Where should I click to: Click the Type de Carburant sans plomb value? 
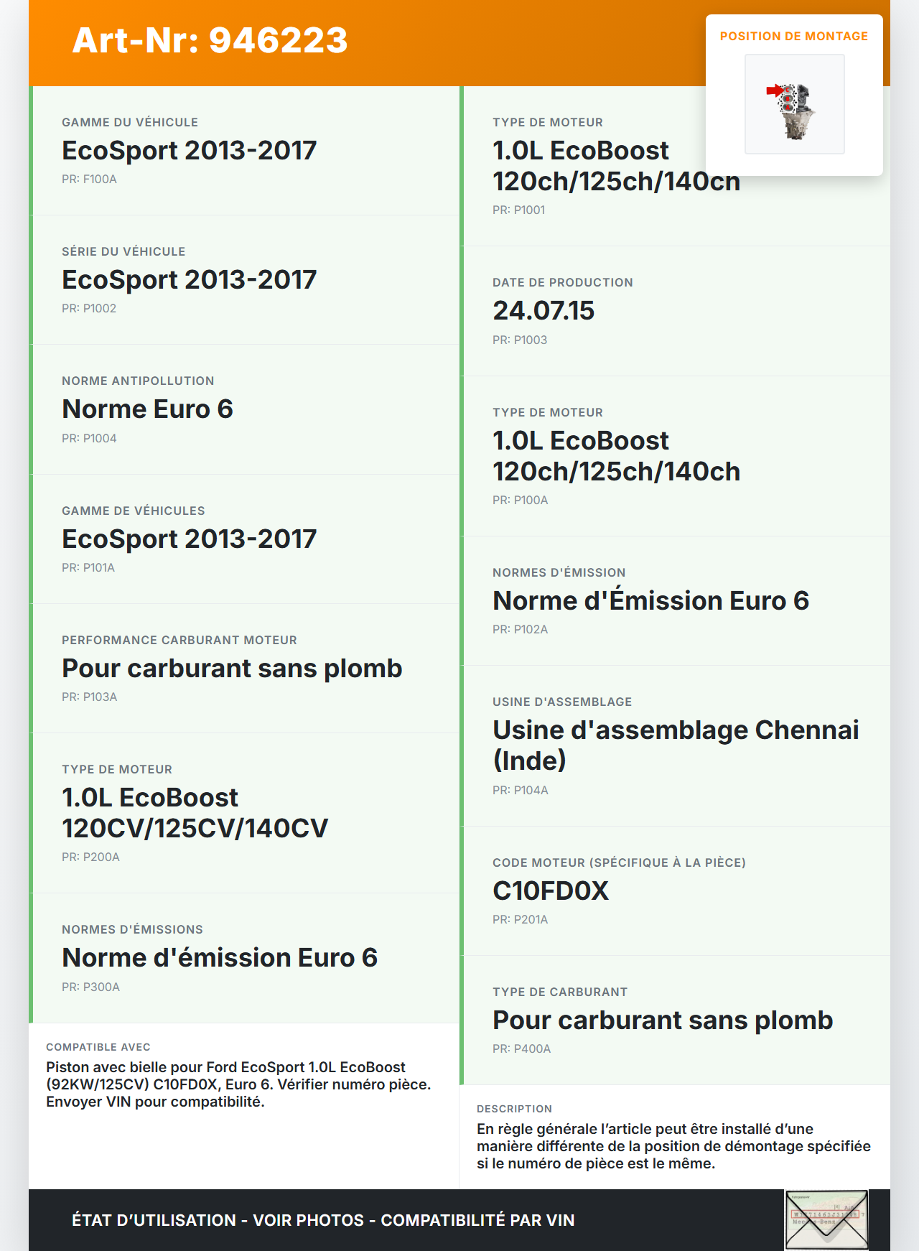tap(662, 1020)
